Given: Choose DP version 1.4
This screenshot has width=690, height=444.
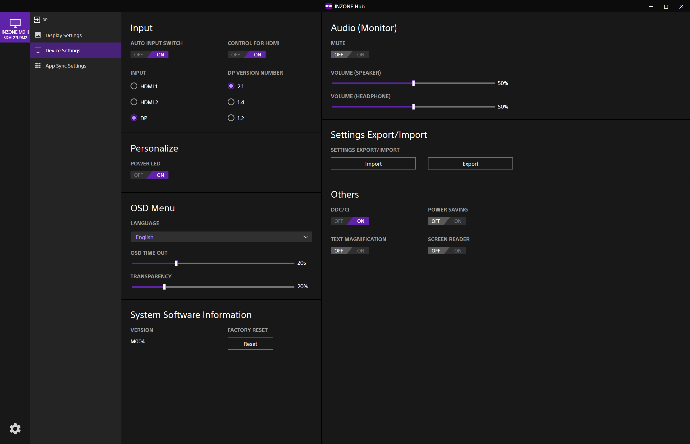Looking at the screenshot, I should click(x=231, y=102).
